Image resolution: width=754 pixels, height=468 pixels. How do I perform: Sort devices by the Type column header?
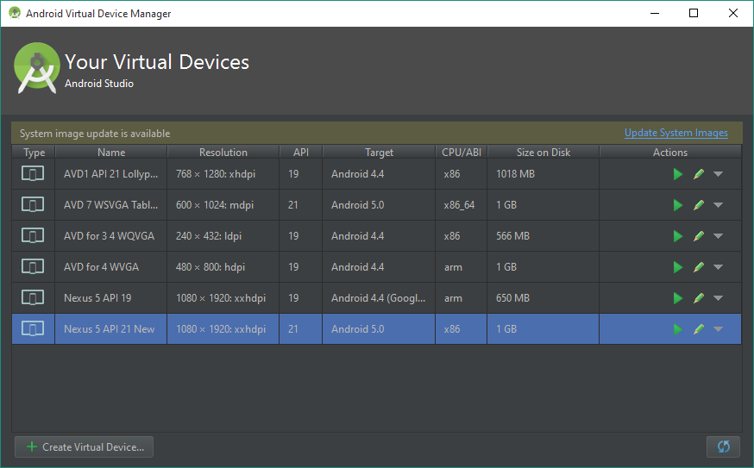tap(34, 153)
